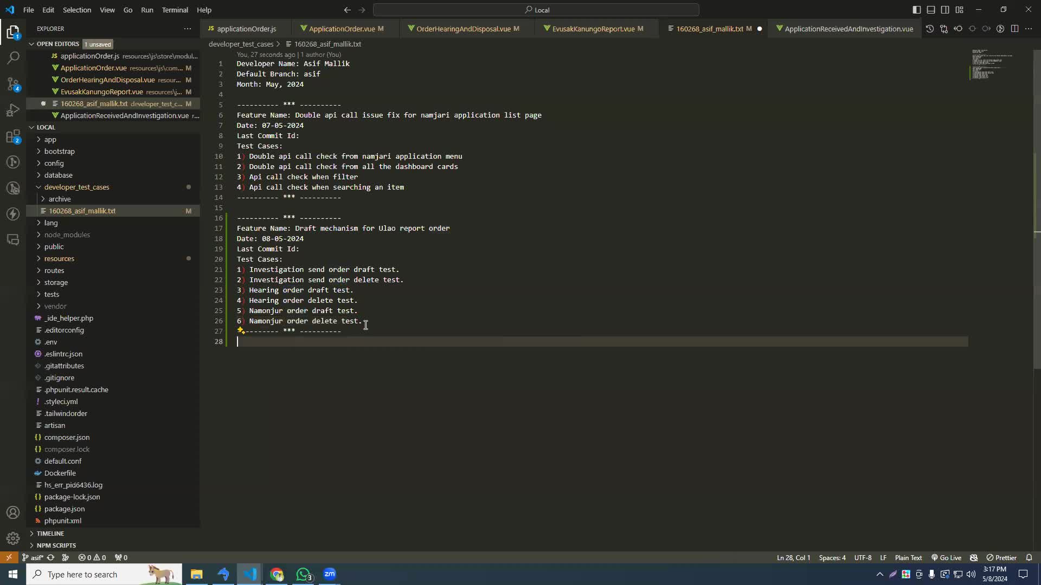Viewport: 1041px width, 585px height.
Task: Switch to applicationOrder.js tab
Action: [x=246, y=29]
